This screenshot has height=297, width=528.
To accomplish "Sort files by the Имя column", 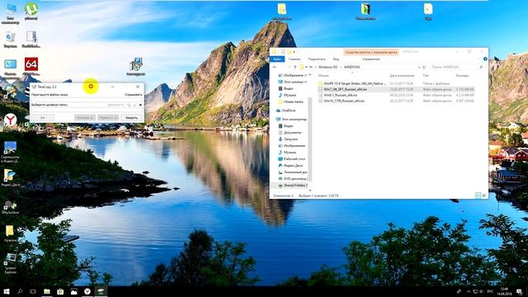I will coord(323,75).
